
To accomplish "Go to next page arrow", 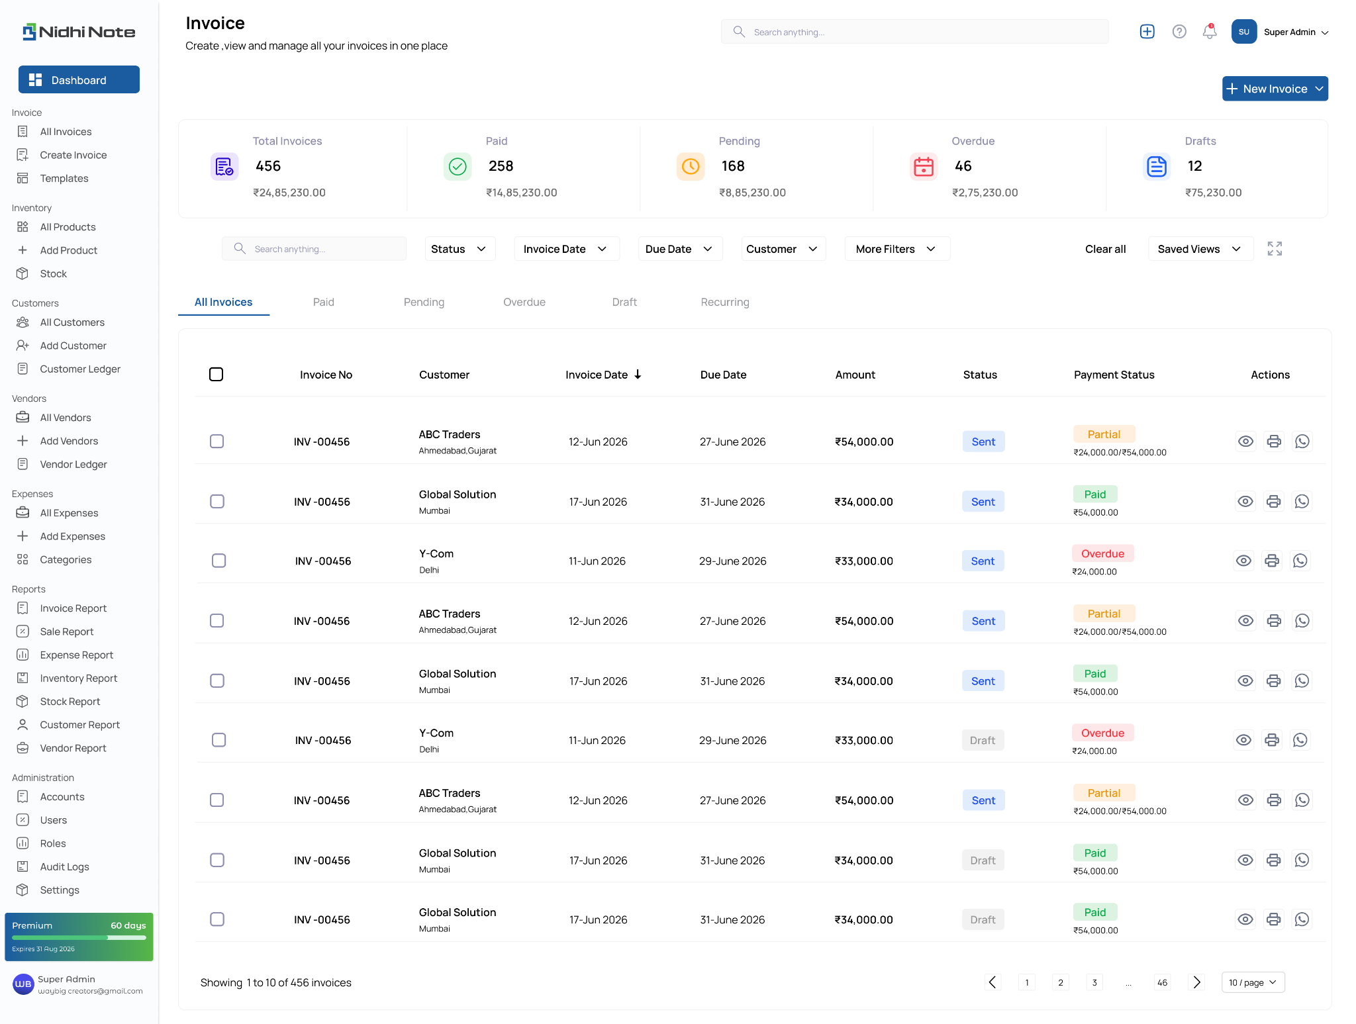I will click(x=1196, y=982).
